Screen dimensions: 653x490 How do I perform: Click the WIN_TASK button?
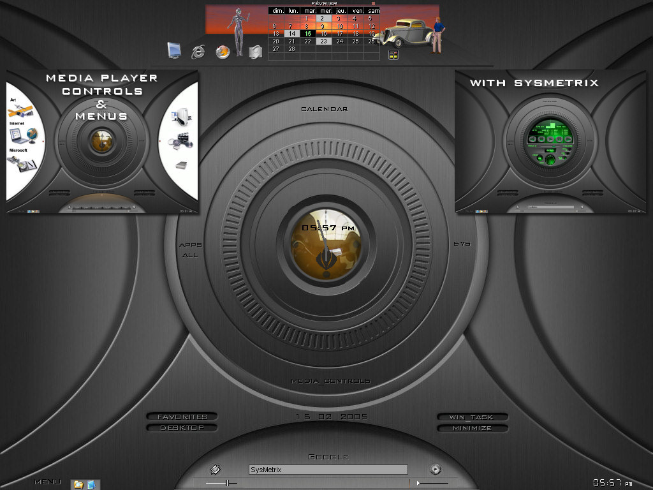click(473, 417)
